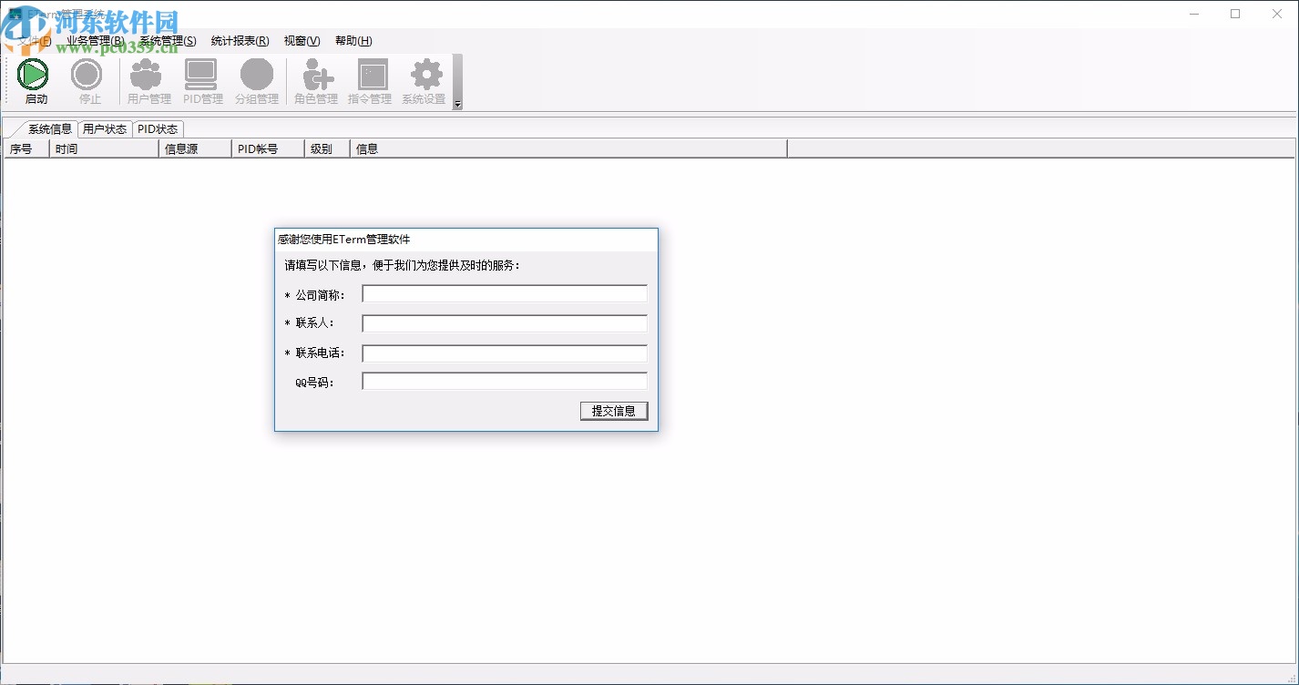Click the 序号 column header
1299x685 pixels.
point(26,148)
